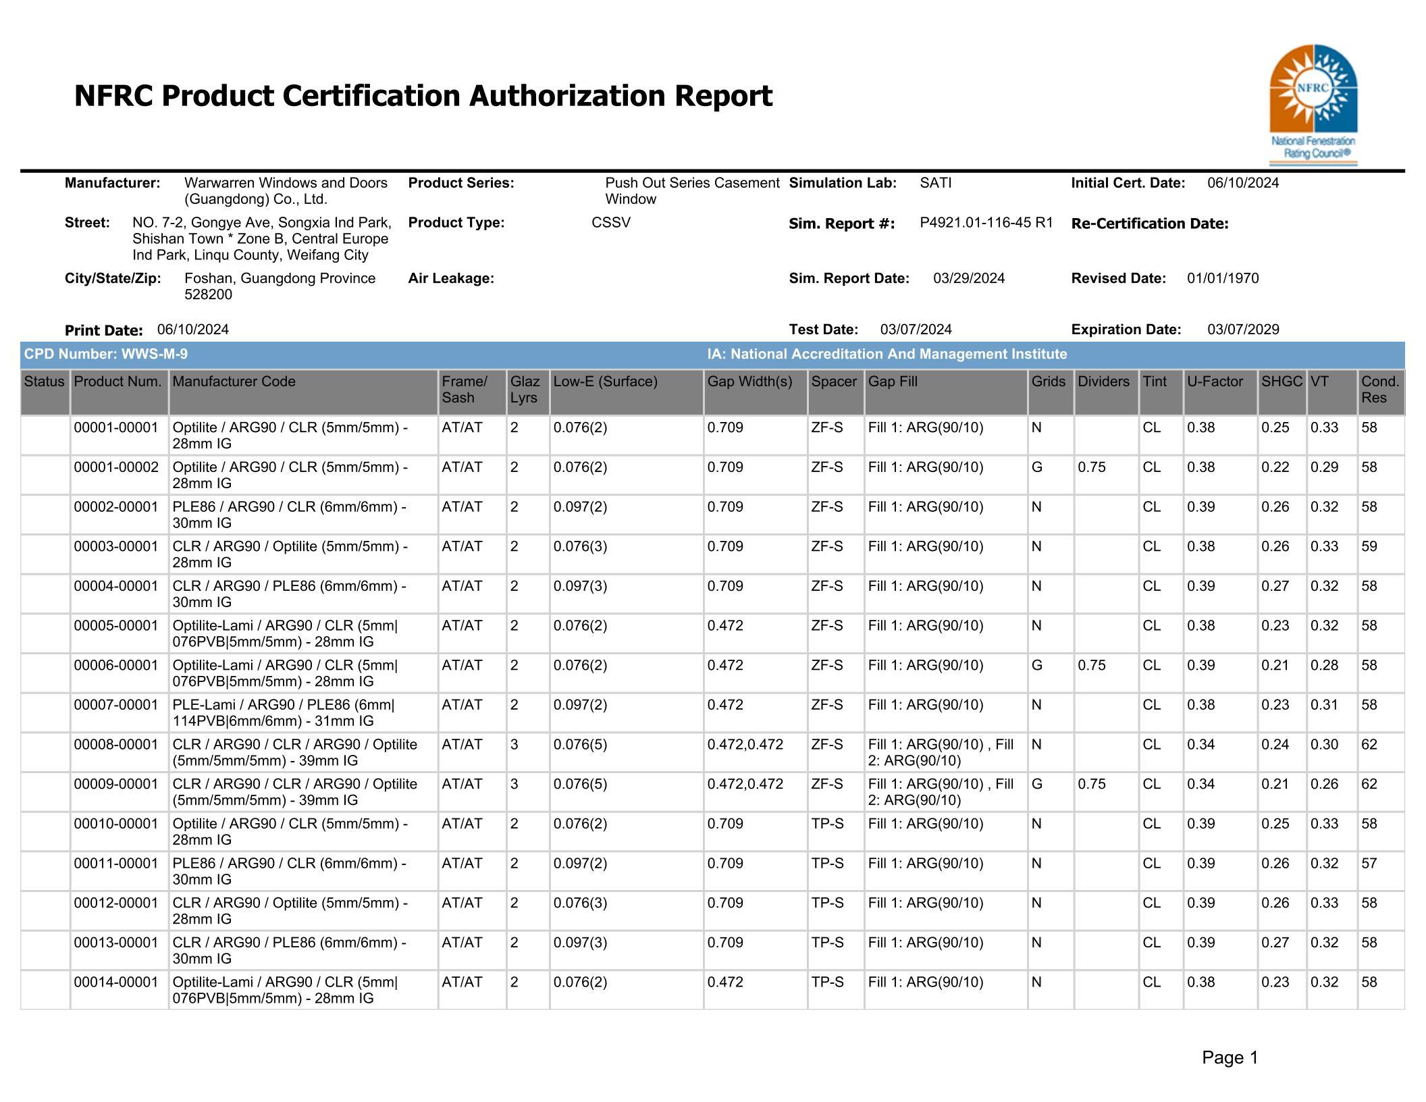Select product number 00008-00001

click(116, 745)
